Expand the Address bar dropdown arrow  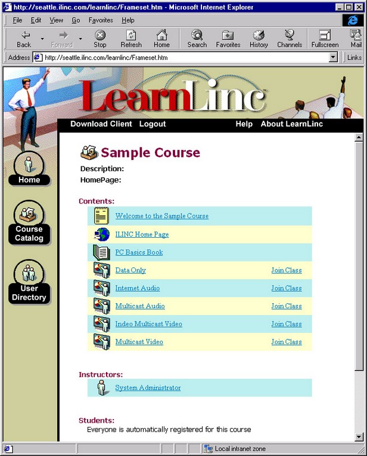pyautogui.click(x=333, y=57)
